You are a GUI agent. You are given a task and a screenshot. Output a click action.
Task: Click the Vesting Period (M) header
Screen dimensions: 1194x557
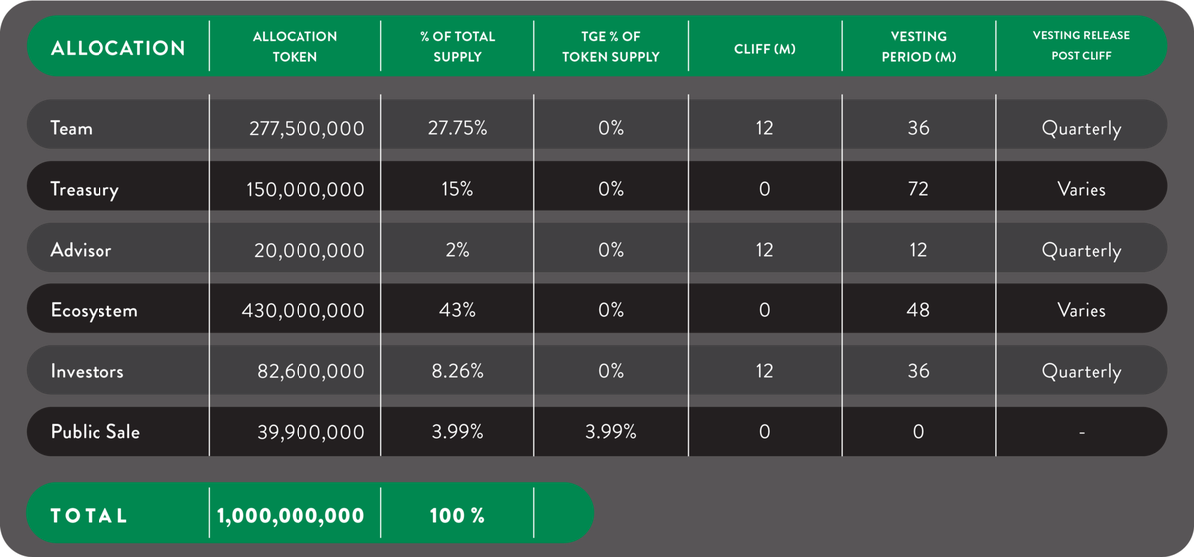tap(917, 47)
